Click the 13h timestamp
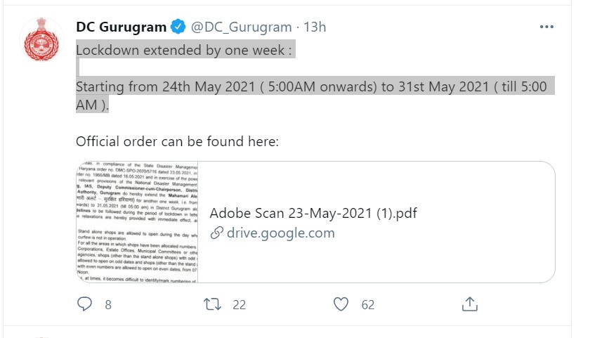This screenshot has width=590, height=338. coord(315,27)
